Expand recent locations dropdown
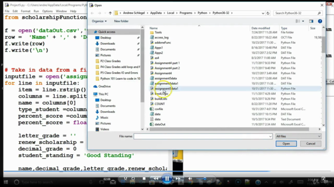The height and width of the screenshot is (187, 334). tap(105, 13)
